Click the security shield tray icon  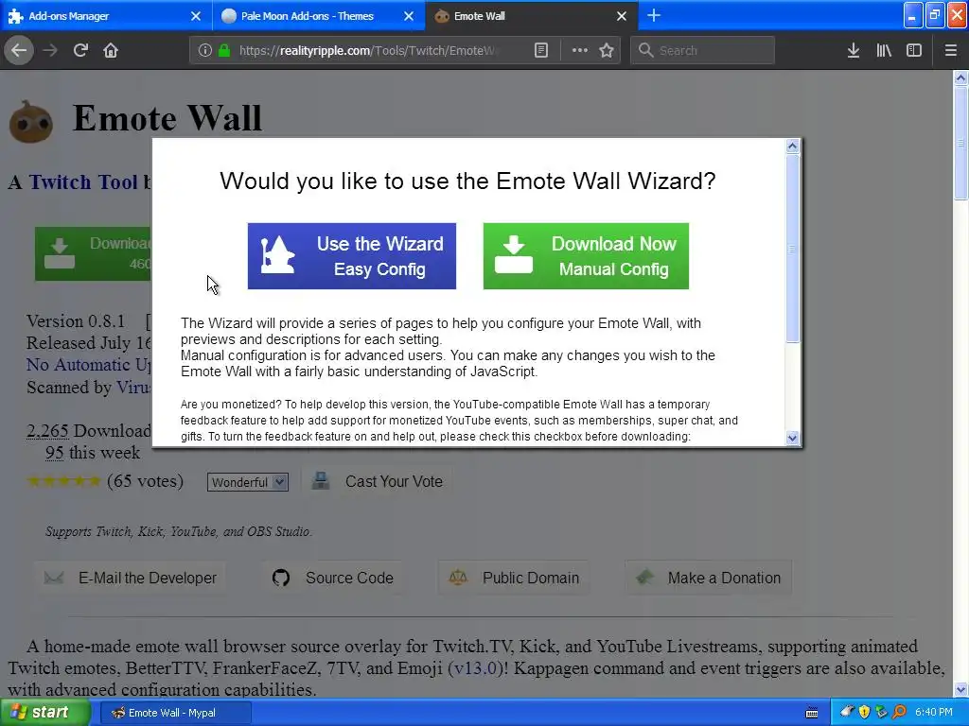tap(864, 712)
